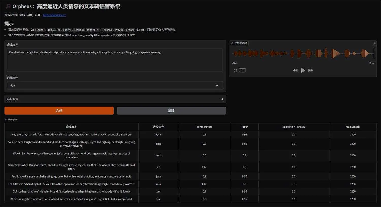381x207 pixels.
Task: Select the 'Did you hear that joke?' example
Action: [x=71, y=191]
